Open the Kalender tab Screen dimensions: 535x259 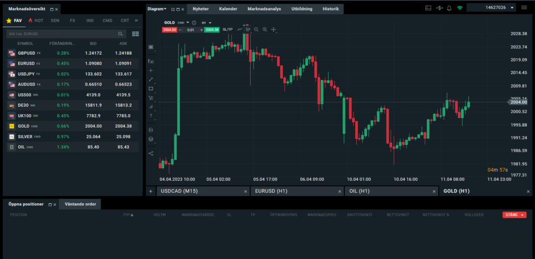coord(228,9)
